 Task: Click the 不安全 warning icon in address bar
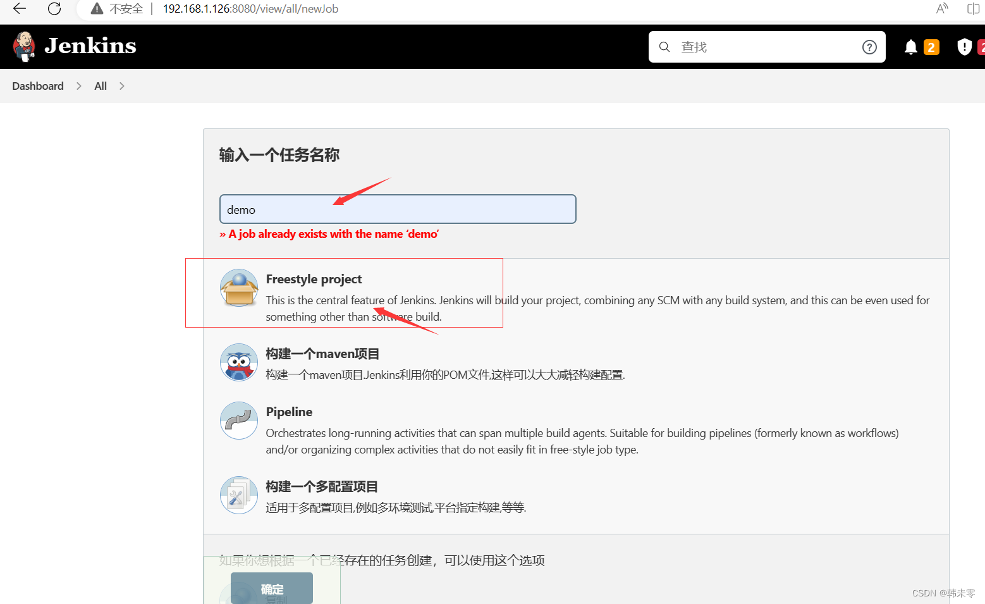[x=97, y=9]
